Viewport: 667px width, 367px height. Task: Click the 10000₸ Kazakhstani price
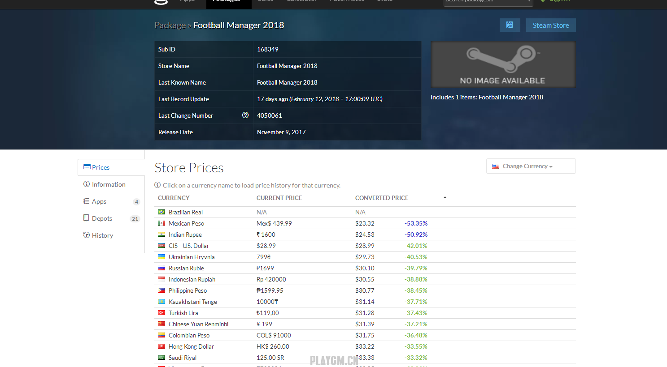click(x=267, y=302)
